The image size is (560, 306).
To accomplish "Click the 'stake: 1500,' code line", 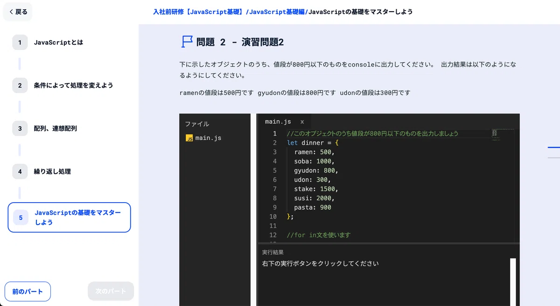I will point(316,189).
